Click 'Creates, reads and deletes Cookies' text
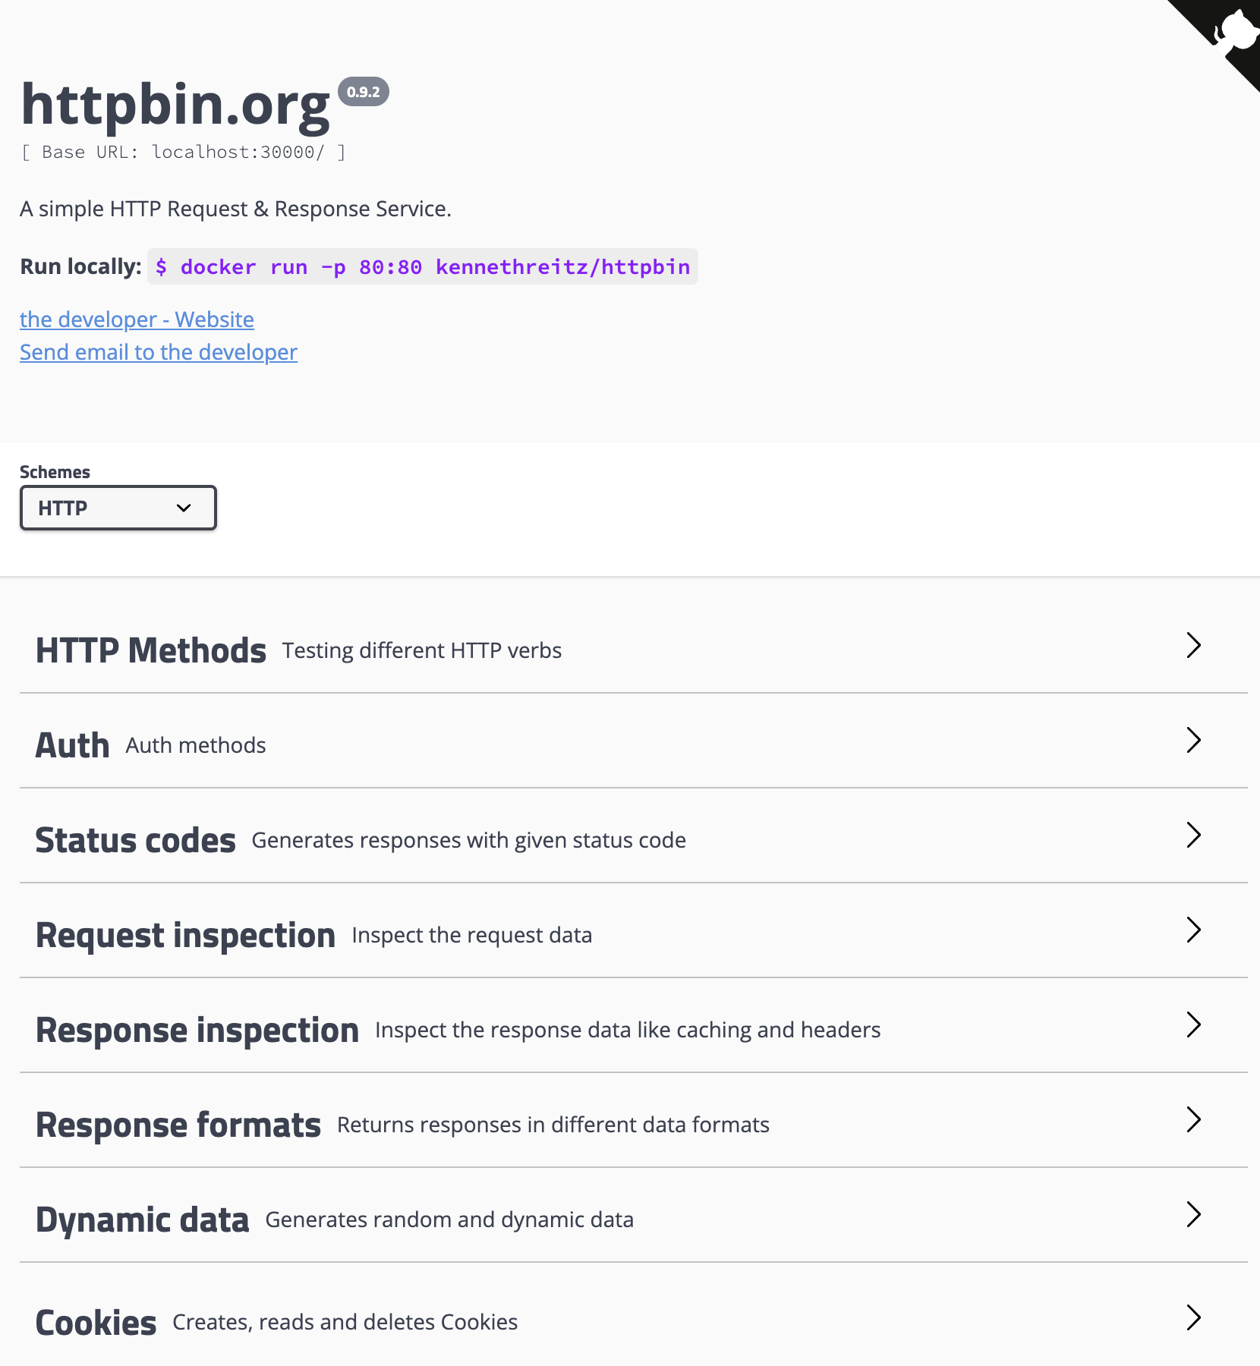The image size is (1260, 1366). [345, 1322]
